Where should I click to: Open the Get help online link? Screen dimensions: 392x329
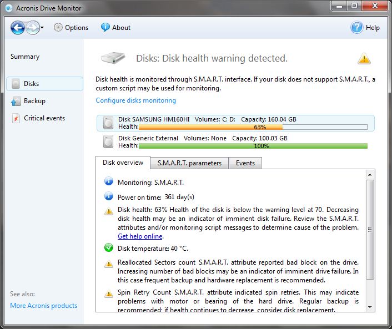140,236
